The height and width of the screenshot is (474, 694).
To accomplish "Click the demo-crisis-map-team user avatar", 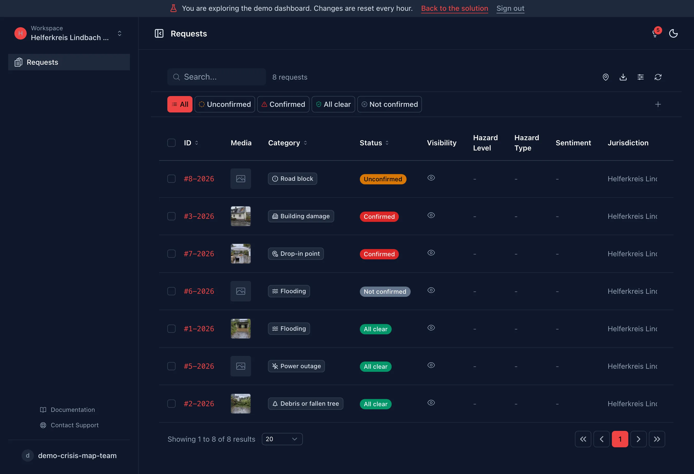I will tap(27, 456).
